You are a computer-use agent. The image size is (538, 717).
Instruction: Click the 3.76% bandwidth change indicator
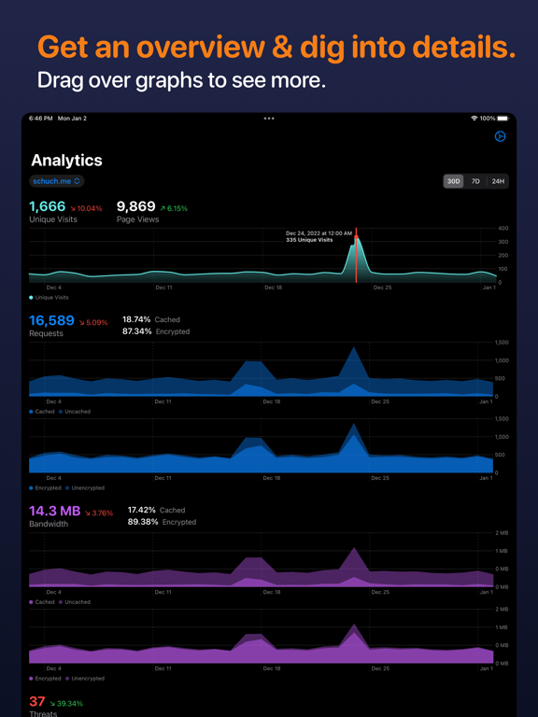click(x=99, y=513)
